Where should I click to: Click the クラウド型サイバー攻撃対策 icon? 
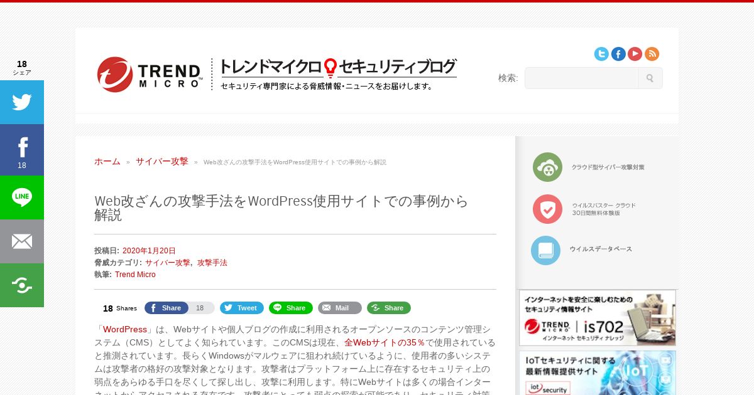[547, 167]
